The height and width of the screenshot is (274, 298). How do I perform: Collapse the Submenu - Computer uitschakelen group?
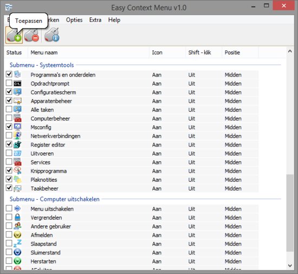tap(55, 199)
